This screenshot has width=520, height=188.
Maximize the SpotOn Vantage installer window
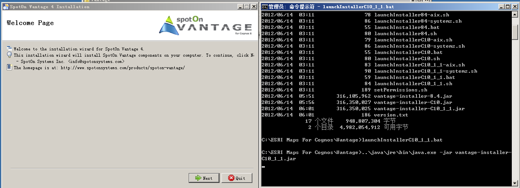pos(246,7)
